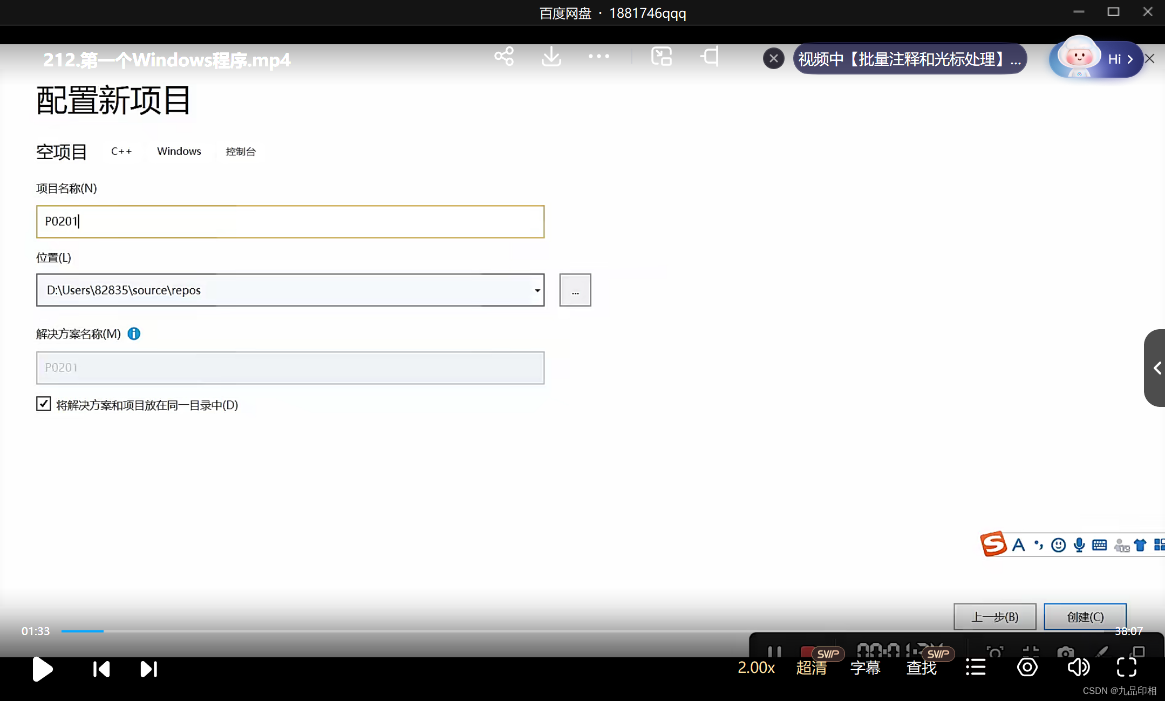Click the video progress bar

(378, 631)
